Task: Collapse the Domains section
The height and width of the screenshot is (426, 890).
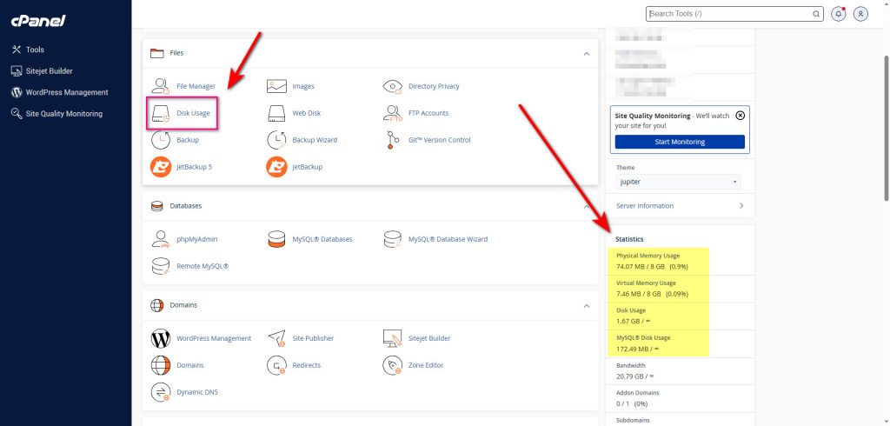Action: (587, 305)
